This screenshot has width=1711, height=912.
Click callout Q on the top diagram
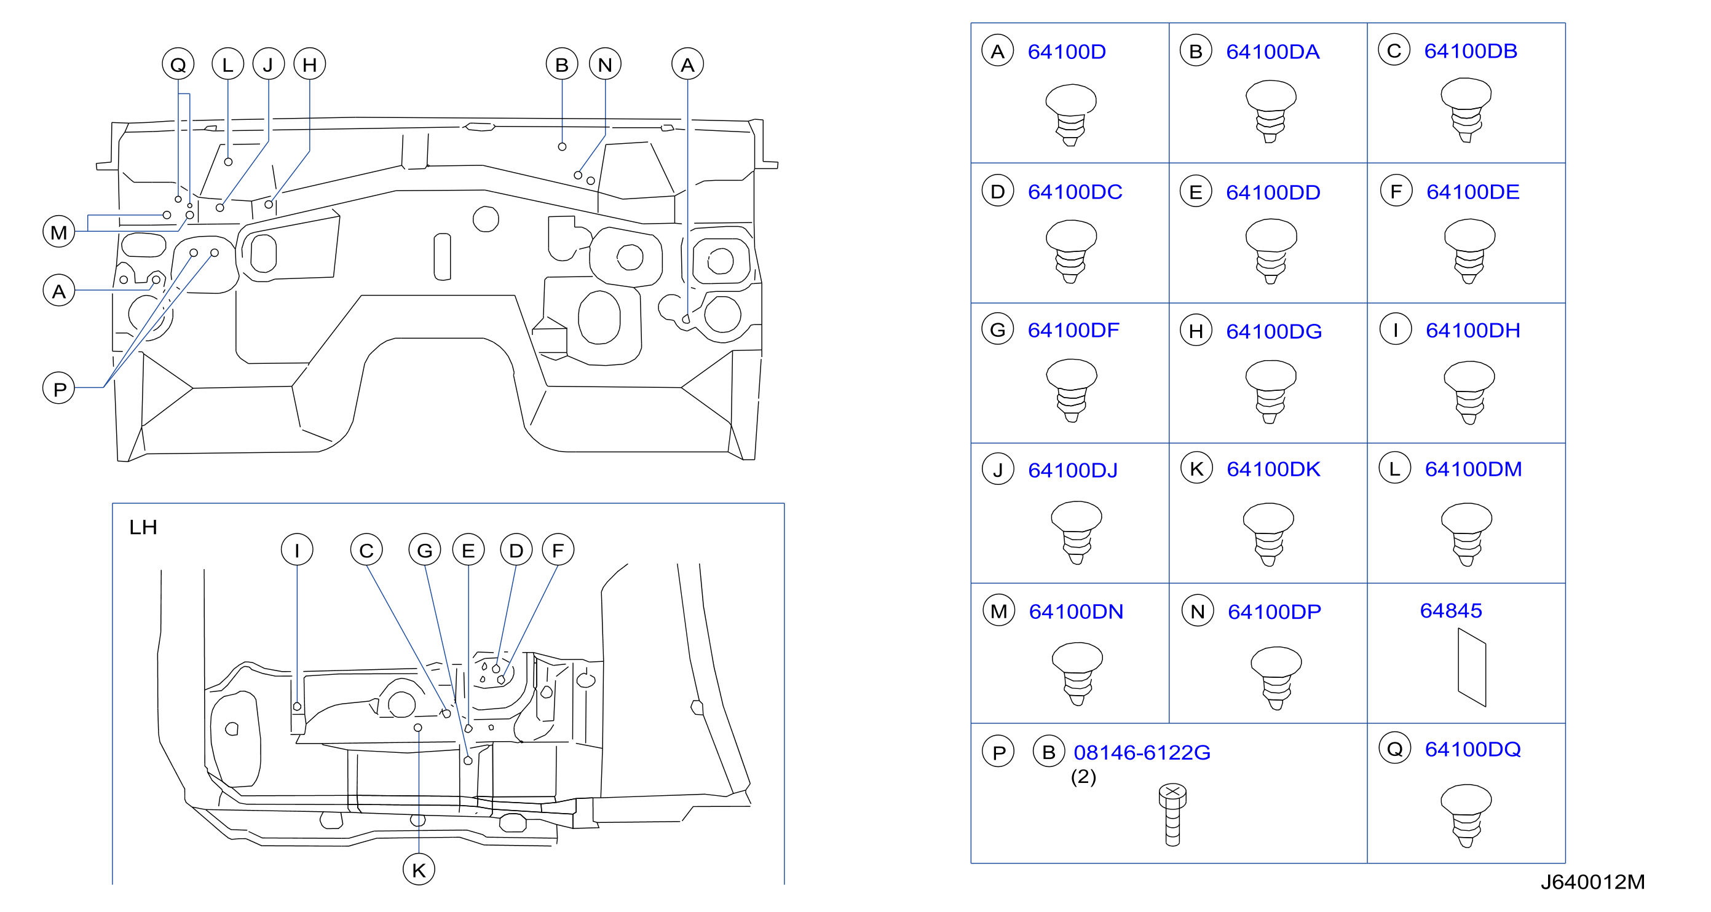(178, 65)
